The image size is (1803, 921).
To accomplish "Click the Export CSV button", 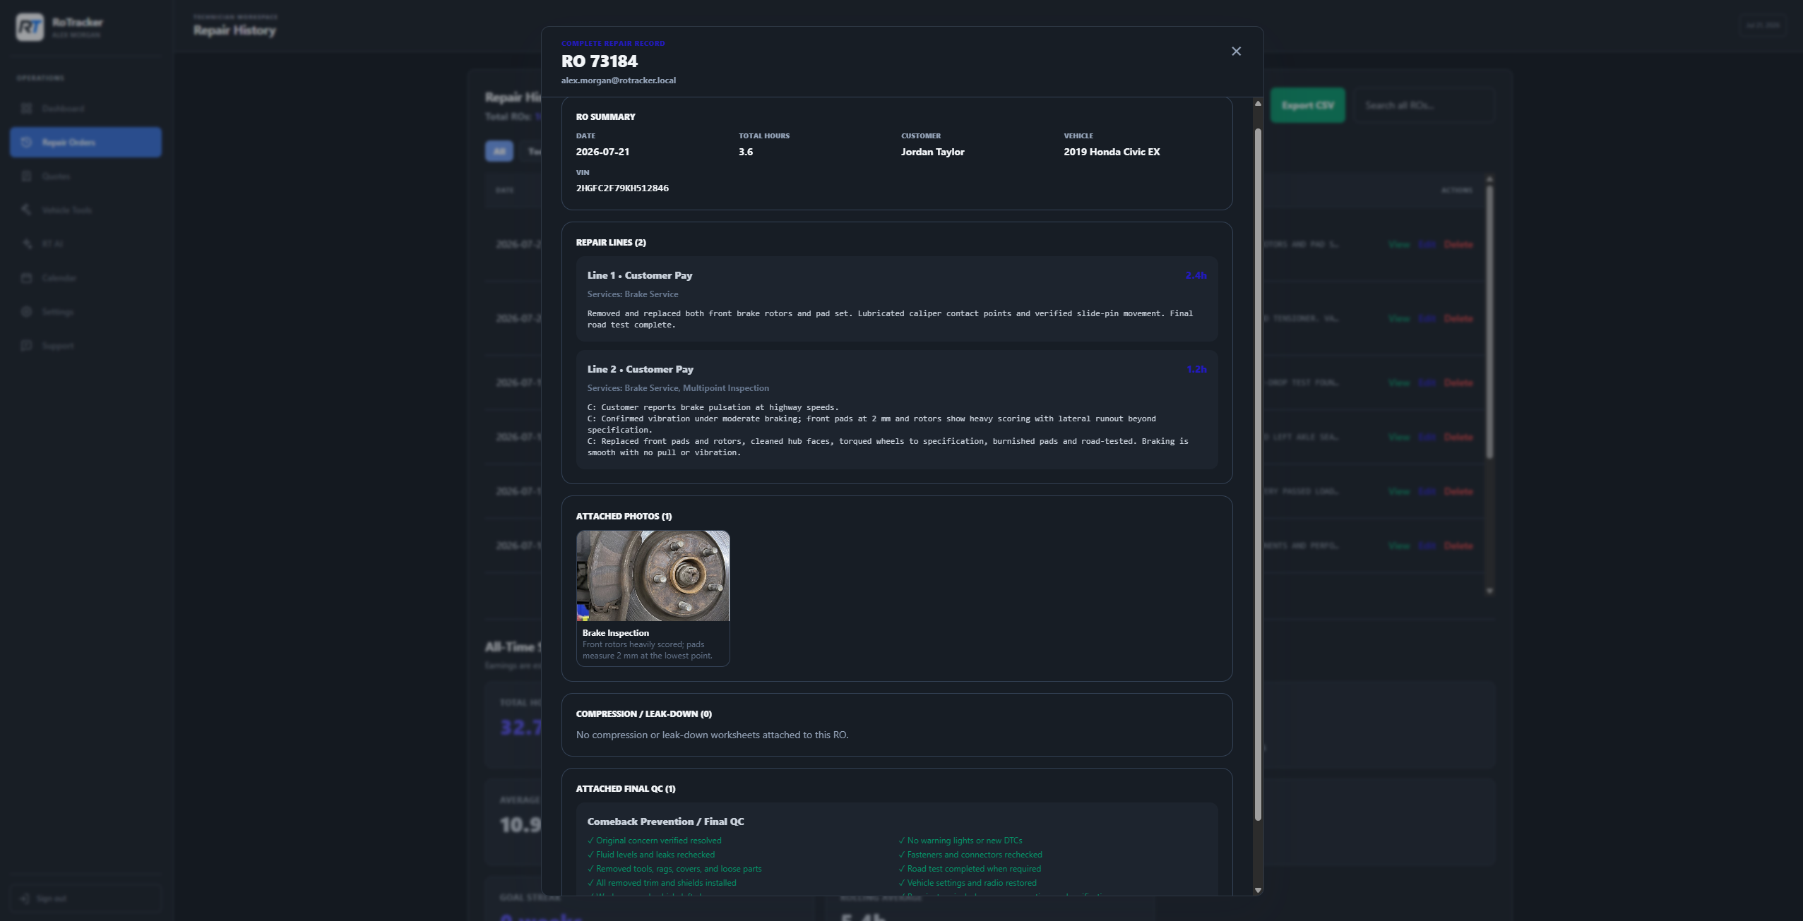I will coord(1308,105).
